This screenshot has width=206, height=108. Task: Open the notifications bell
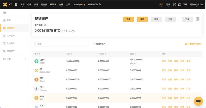coord(179,4)
